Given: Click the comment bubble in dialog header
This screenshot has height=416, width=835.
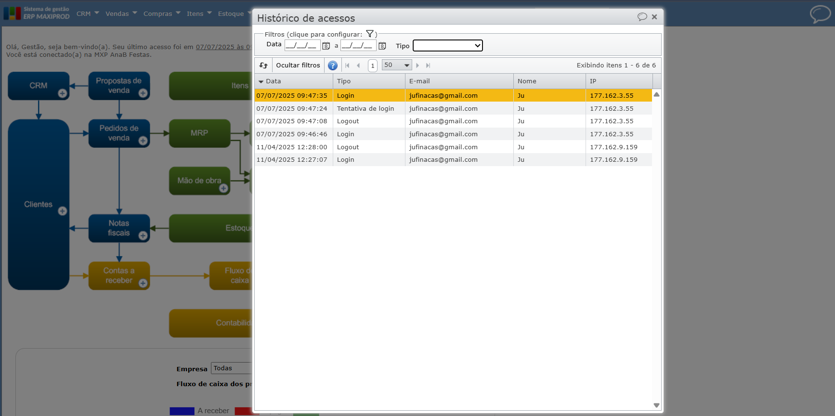Looking at the screenshot, I should pos(642,17).
